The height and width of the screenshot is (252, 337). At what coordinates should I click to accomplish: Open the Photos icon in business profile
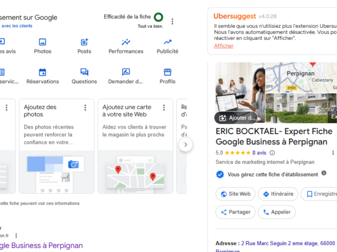[x=43, y=43]
